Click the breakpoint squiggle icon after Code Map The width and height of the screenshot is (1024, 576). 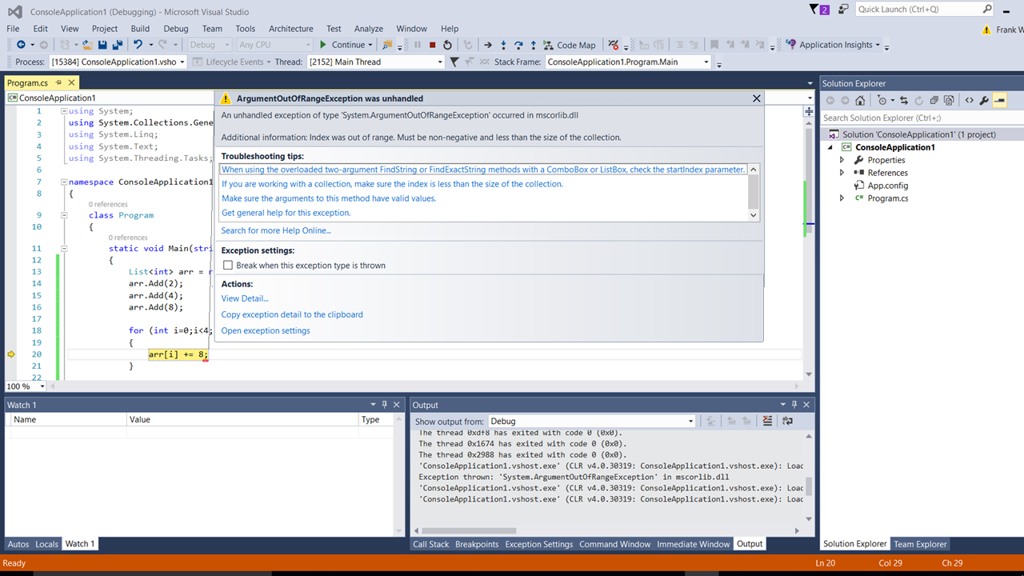[613, 45]
